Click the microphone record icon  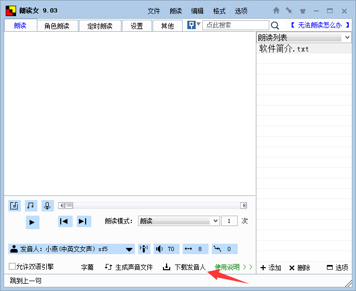[47, 206]
